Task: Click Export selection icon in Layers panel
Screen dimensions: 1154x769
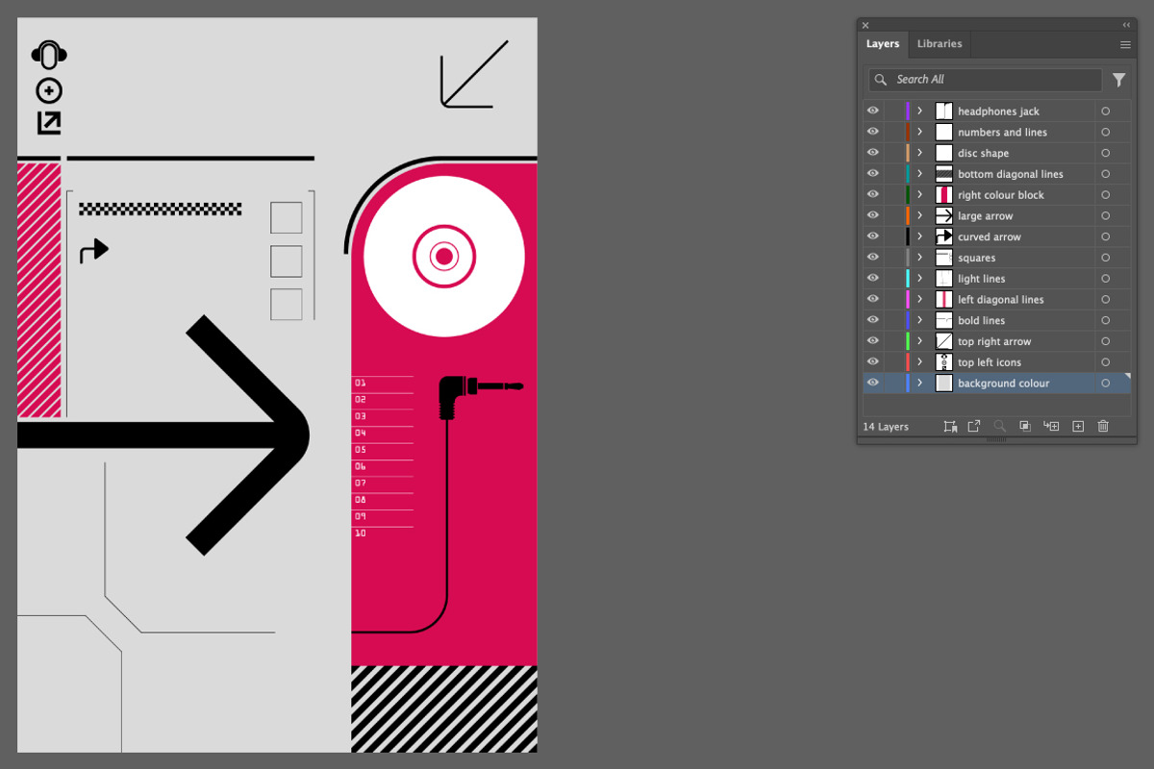Action: point(974,426)
